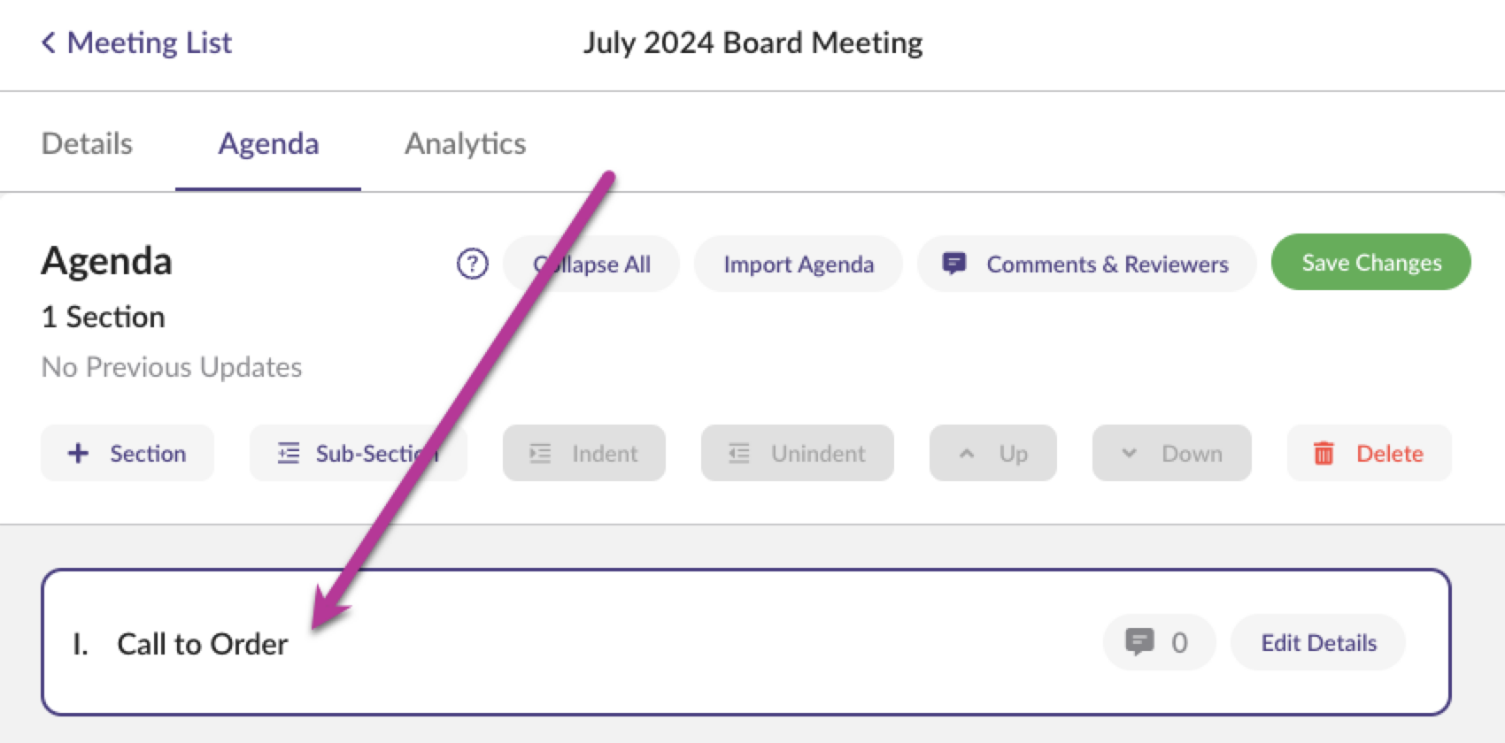Viewport: 1505px width, 743px height.
Task: Select the Agenda tab
Action: [268, 143]
